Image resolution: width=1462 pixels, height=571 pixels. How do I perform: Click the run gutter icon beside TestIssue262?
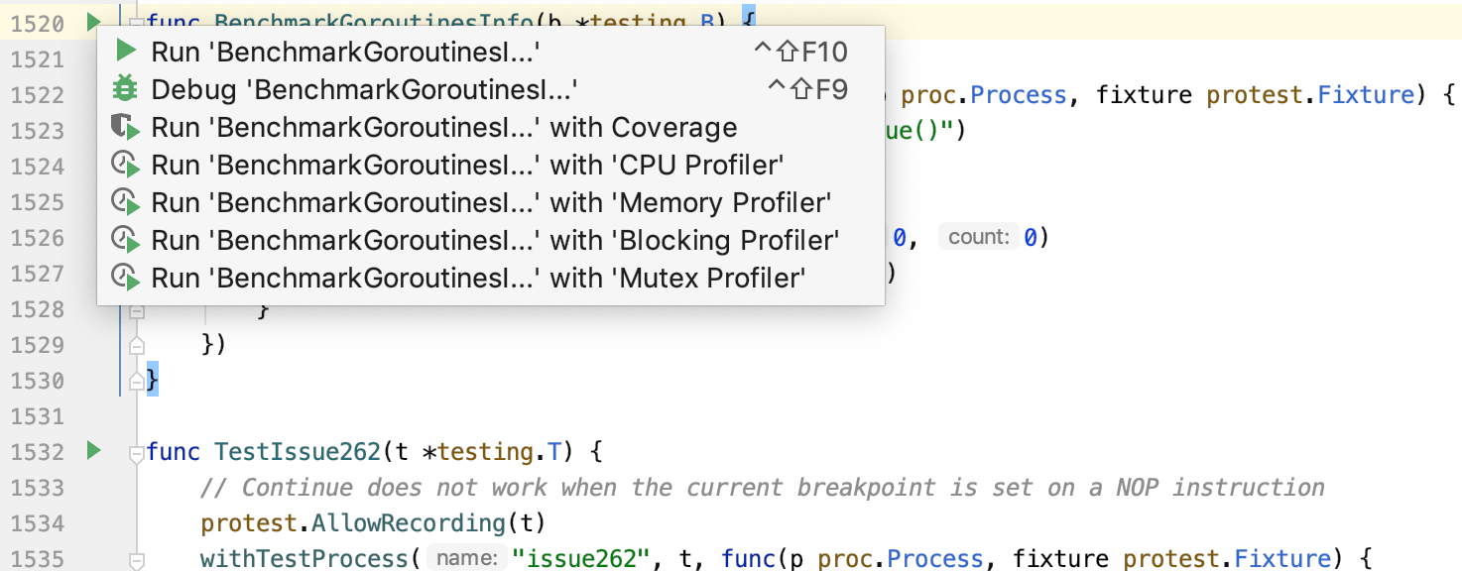point(93,451)
